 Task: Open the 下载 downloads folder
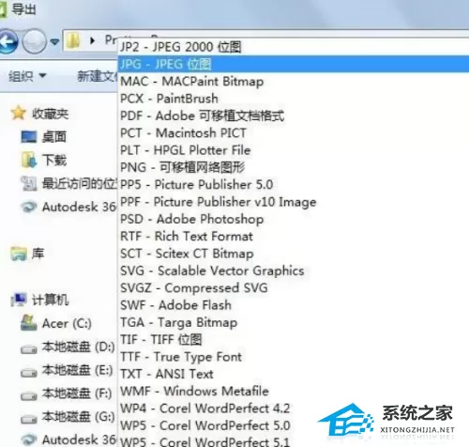[x=43, y=160]
